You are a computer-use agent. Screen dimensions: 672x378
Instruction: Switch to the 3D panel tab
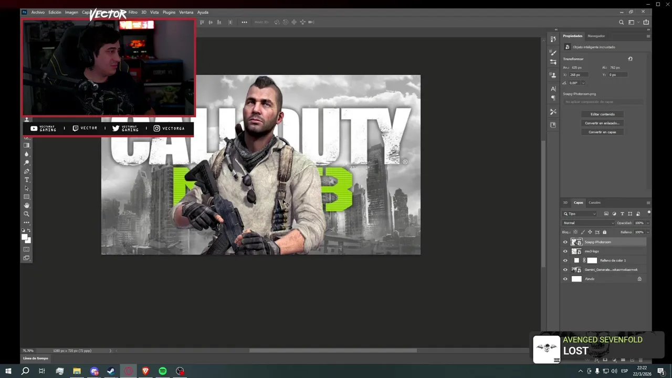565,203
